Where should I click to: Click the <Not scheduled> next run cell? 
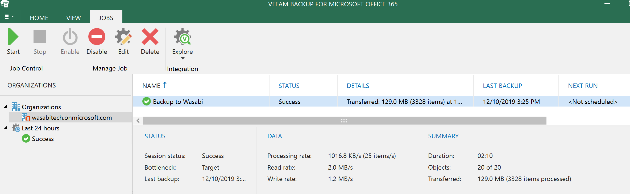[x=593, y=102]
